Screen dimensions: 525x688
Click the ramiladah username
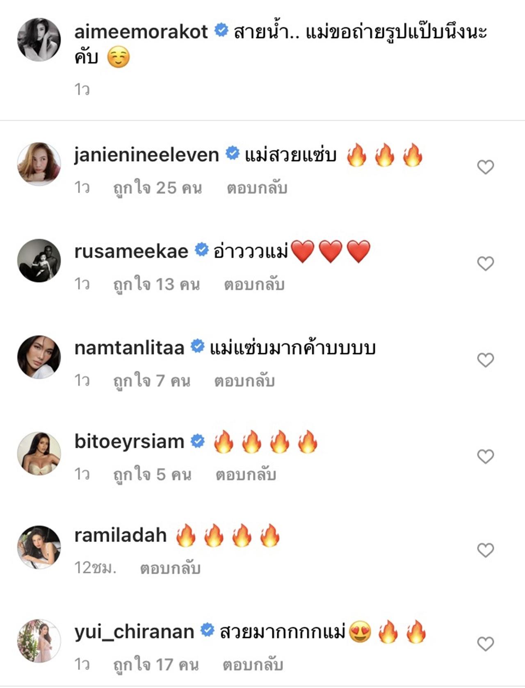tap(120, 535)
